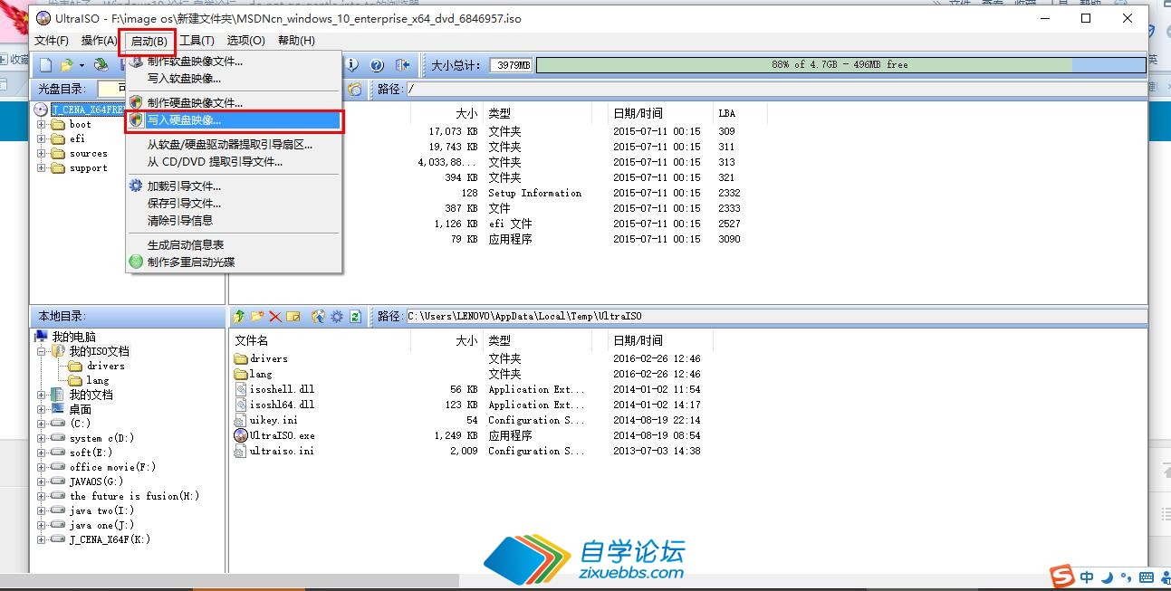
Task: Select the office movie(F:) drive
Action: pos(112,467)
